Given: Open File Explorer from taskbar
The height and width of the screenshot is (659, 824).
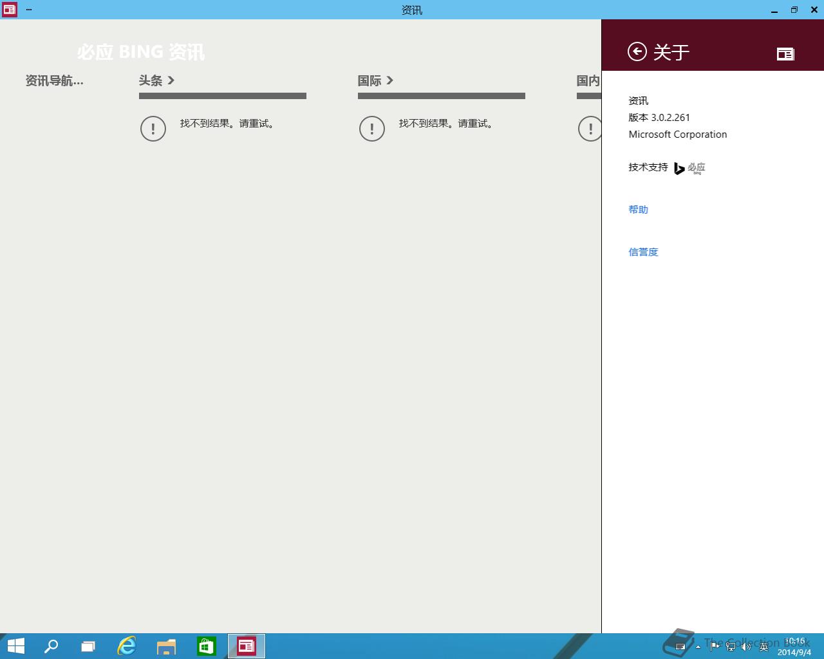Looking at the screenshot, I should [167, 646].
